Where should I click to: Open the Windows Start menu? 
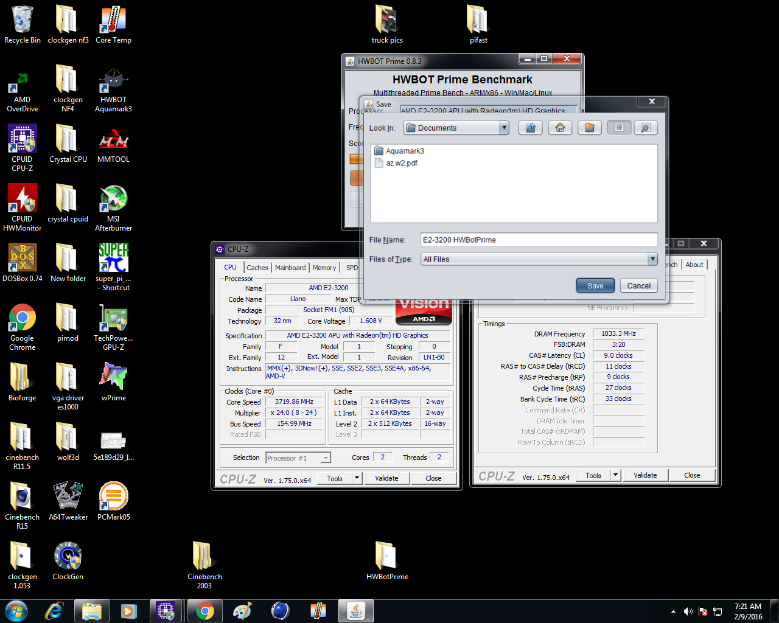pyautogui.click(x=16, y=611)
